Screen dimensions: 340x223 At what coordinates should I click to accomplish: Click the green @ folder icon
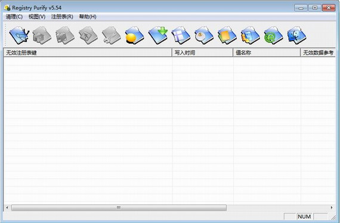pos(273,35)
